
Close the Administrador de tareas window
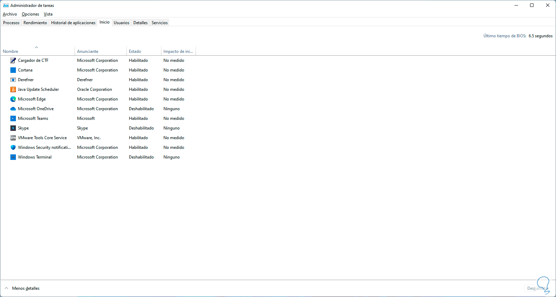click(548, 5)
